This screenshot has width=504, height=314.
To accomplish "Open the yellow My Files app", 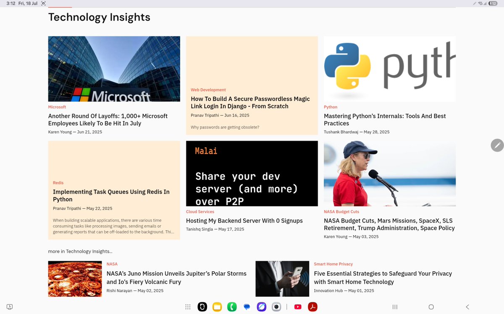I will (x=217, y=307).
